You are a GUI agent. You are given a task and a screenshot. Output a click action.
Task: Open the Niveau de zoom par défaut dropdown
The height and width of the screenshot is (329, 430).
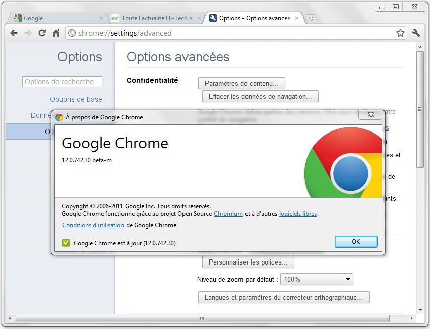click(x=317, y=280)
